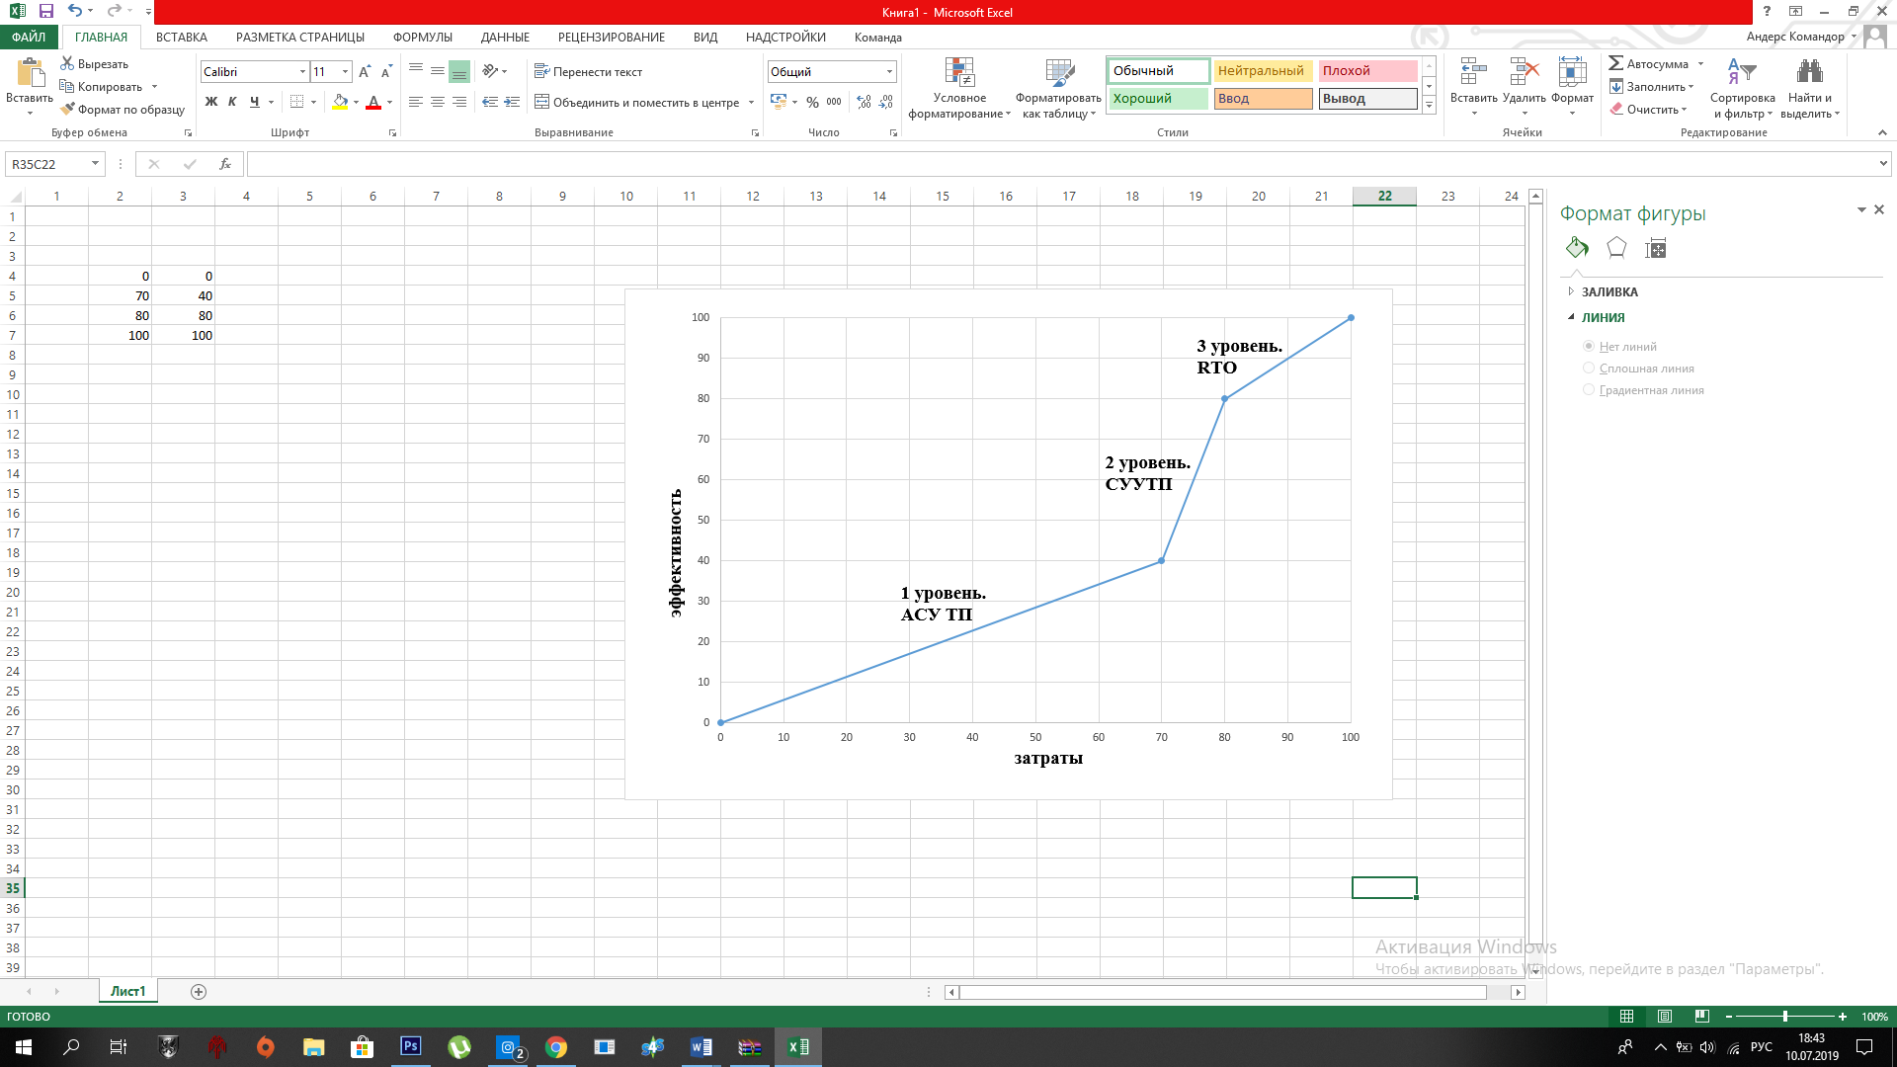
Task: Open the font name Calibri dropdown
Action: [x=302, y=72]
